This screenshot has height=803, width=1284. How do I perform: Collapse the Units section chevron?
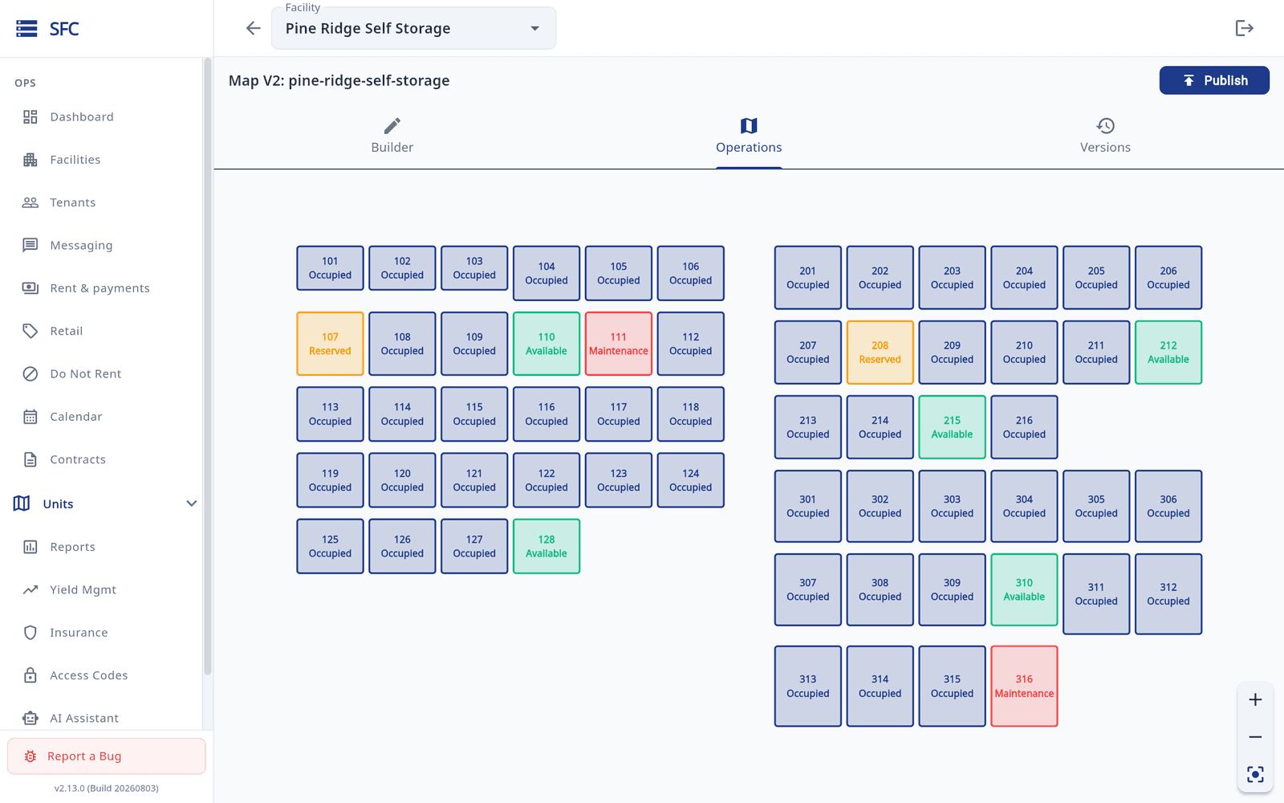pos(192,503)
